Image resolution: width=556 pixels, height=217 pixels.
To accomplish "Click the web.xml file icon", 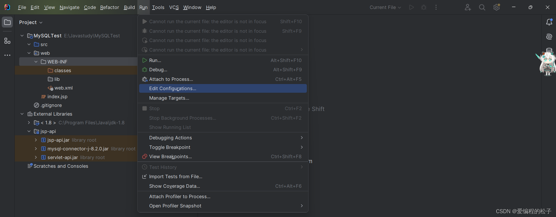I will [x=50, y=88].
